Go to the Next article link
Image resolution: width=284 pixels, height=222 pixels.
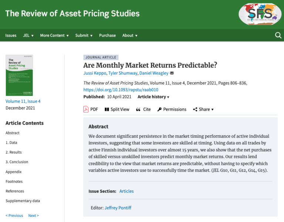tap(34, 215)
